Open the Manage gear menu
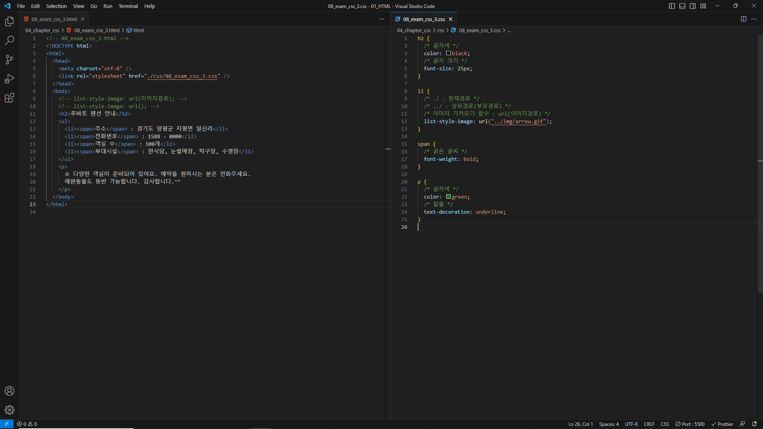Image resolution: width=763 pixels, height=429 pixels. coord(10,410)
